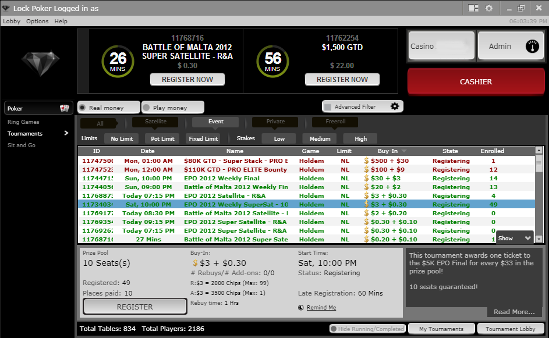
Task: Click the Remind Me link
Action: pyautogui.click(x=321, y=308)
